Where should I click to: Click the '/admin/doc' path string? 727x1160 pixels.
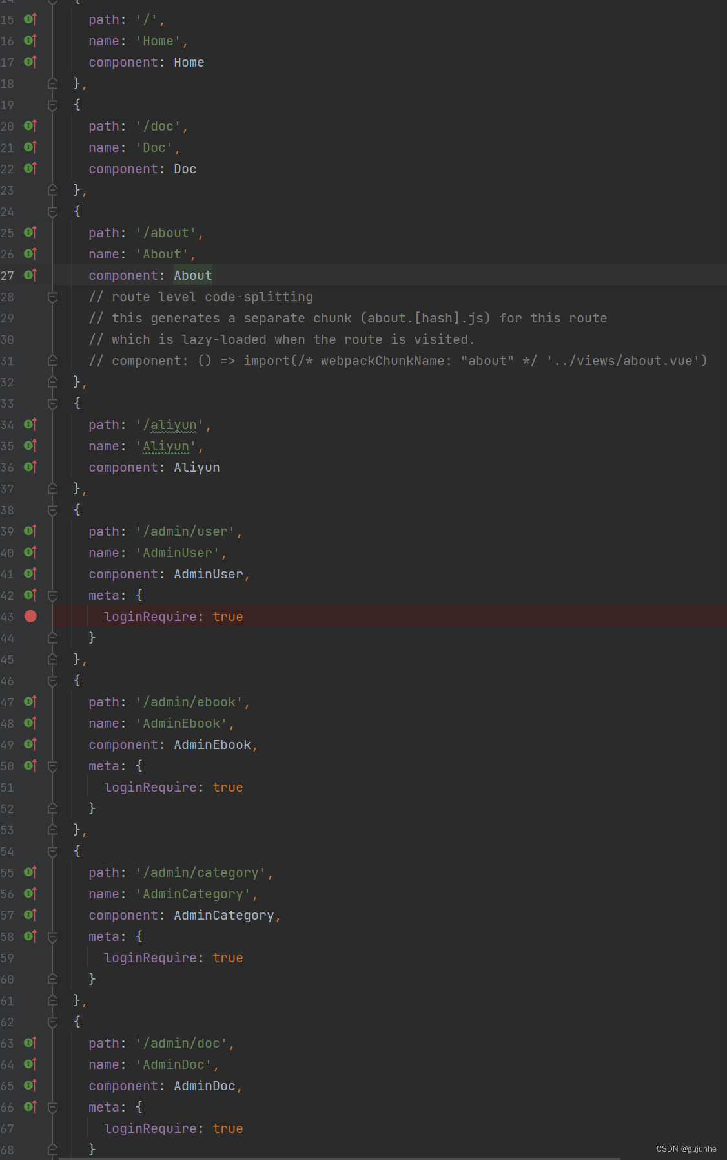point(181,1044)
